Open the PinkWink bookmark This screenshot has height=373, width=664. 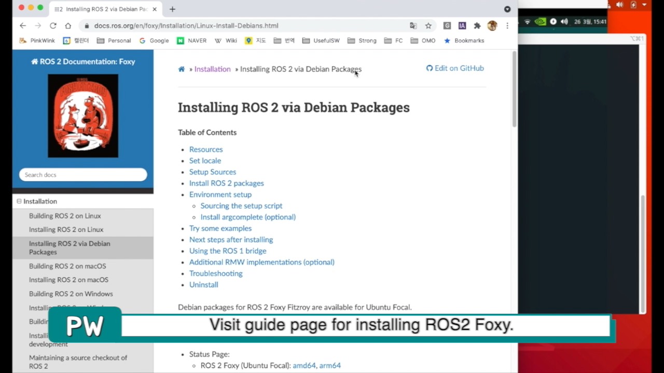37,40
